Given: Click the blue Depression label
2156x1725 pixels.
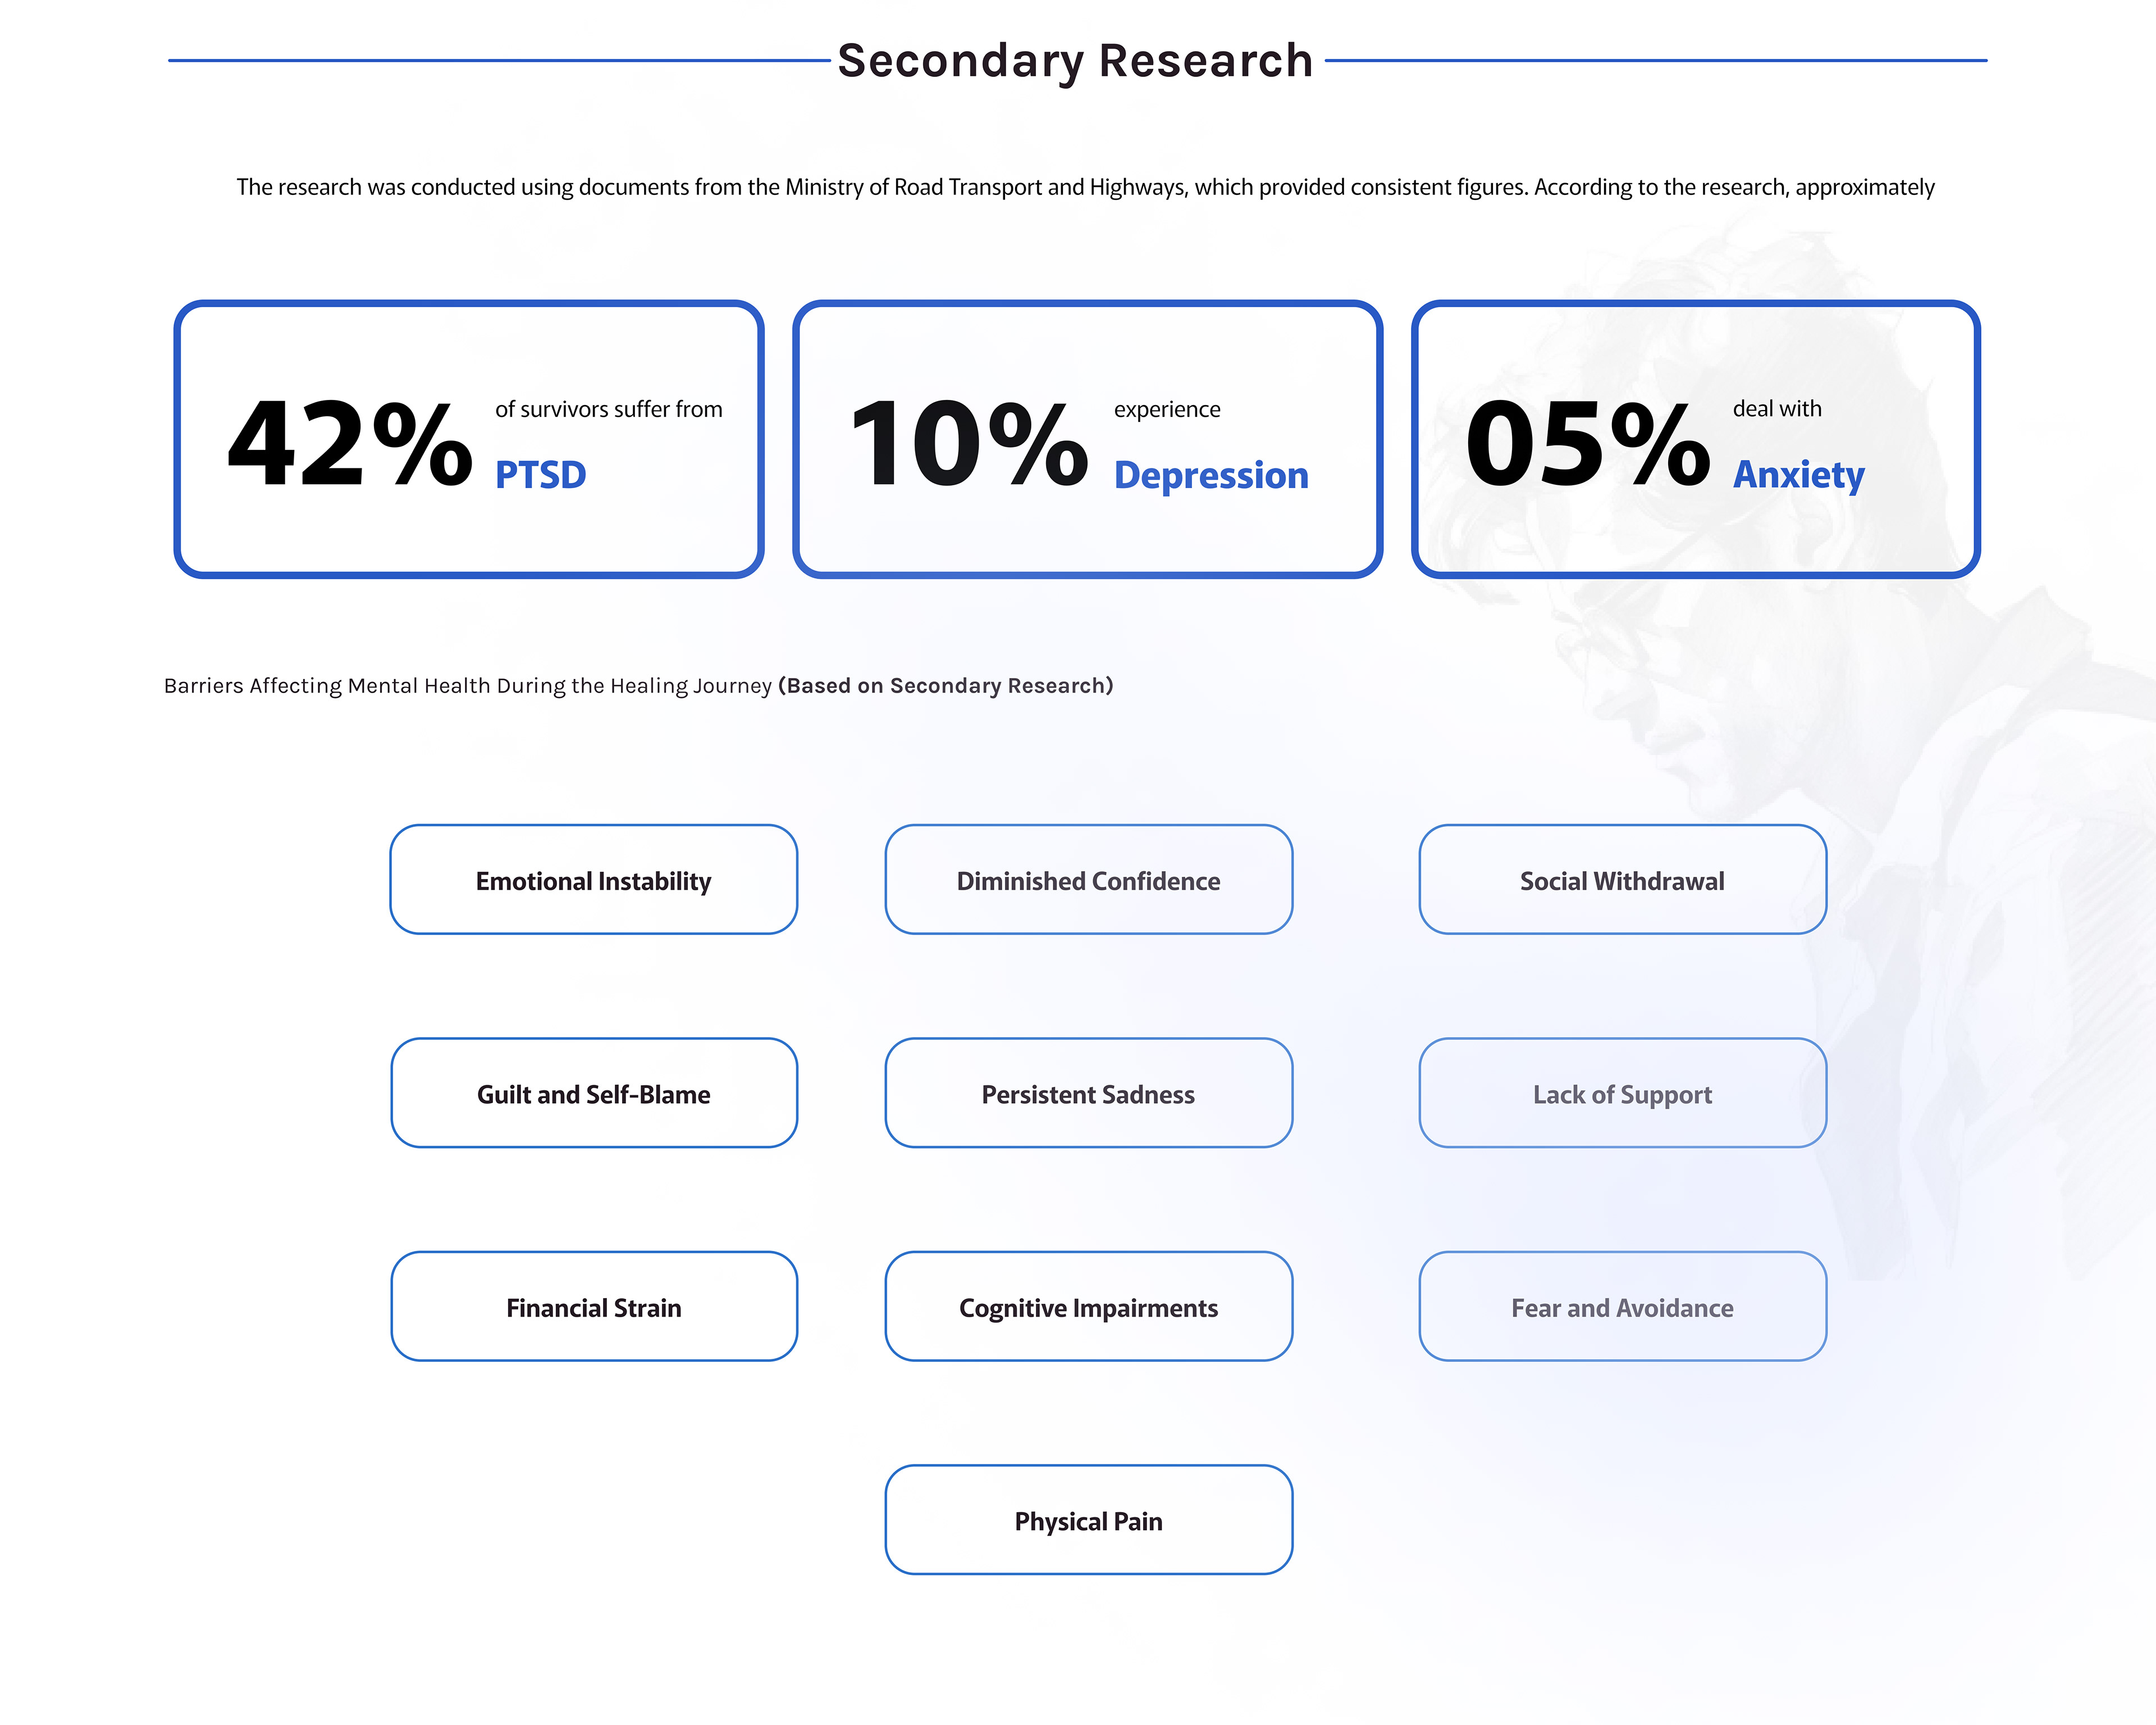Looking at the screenshot, I should (x=1210, y=474).
